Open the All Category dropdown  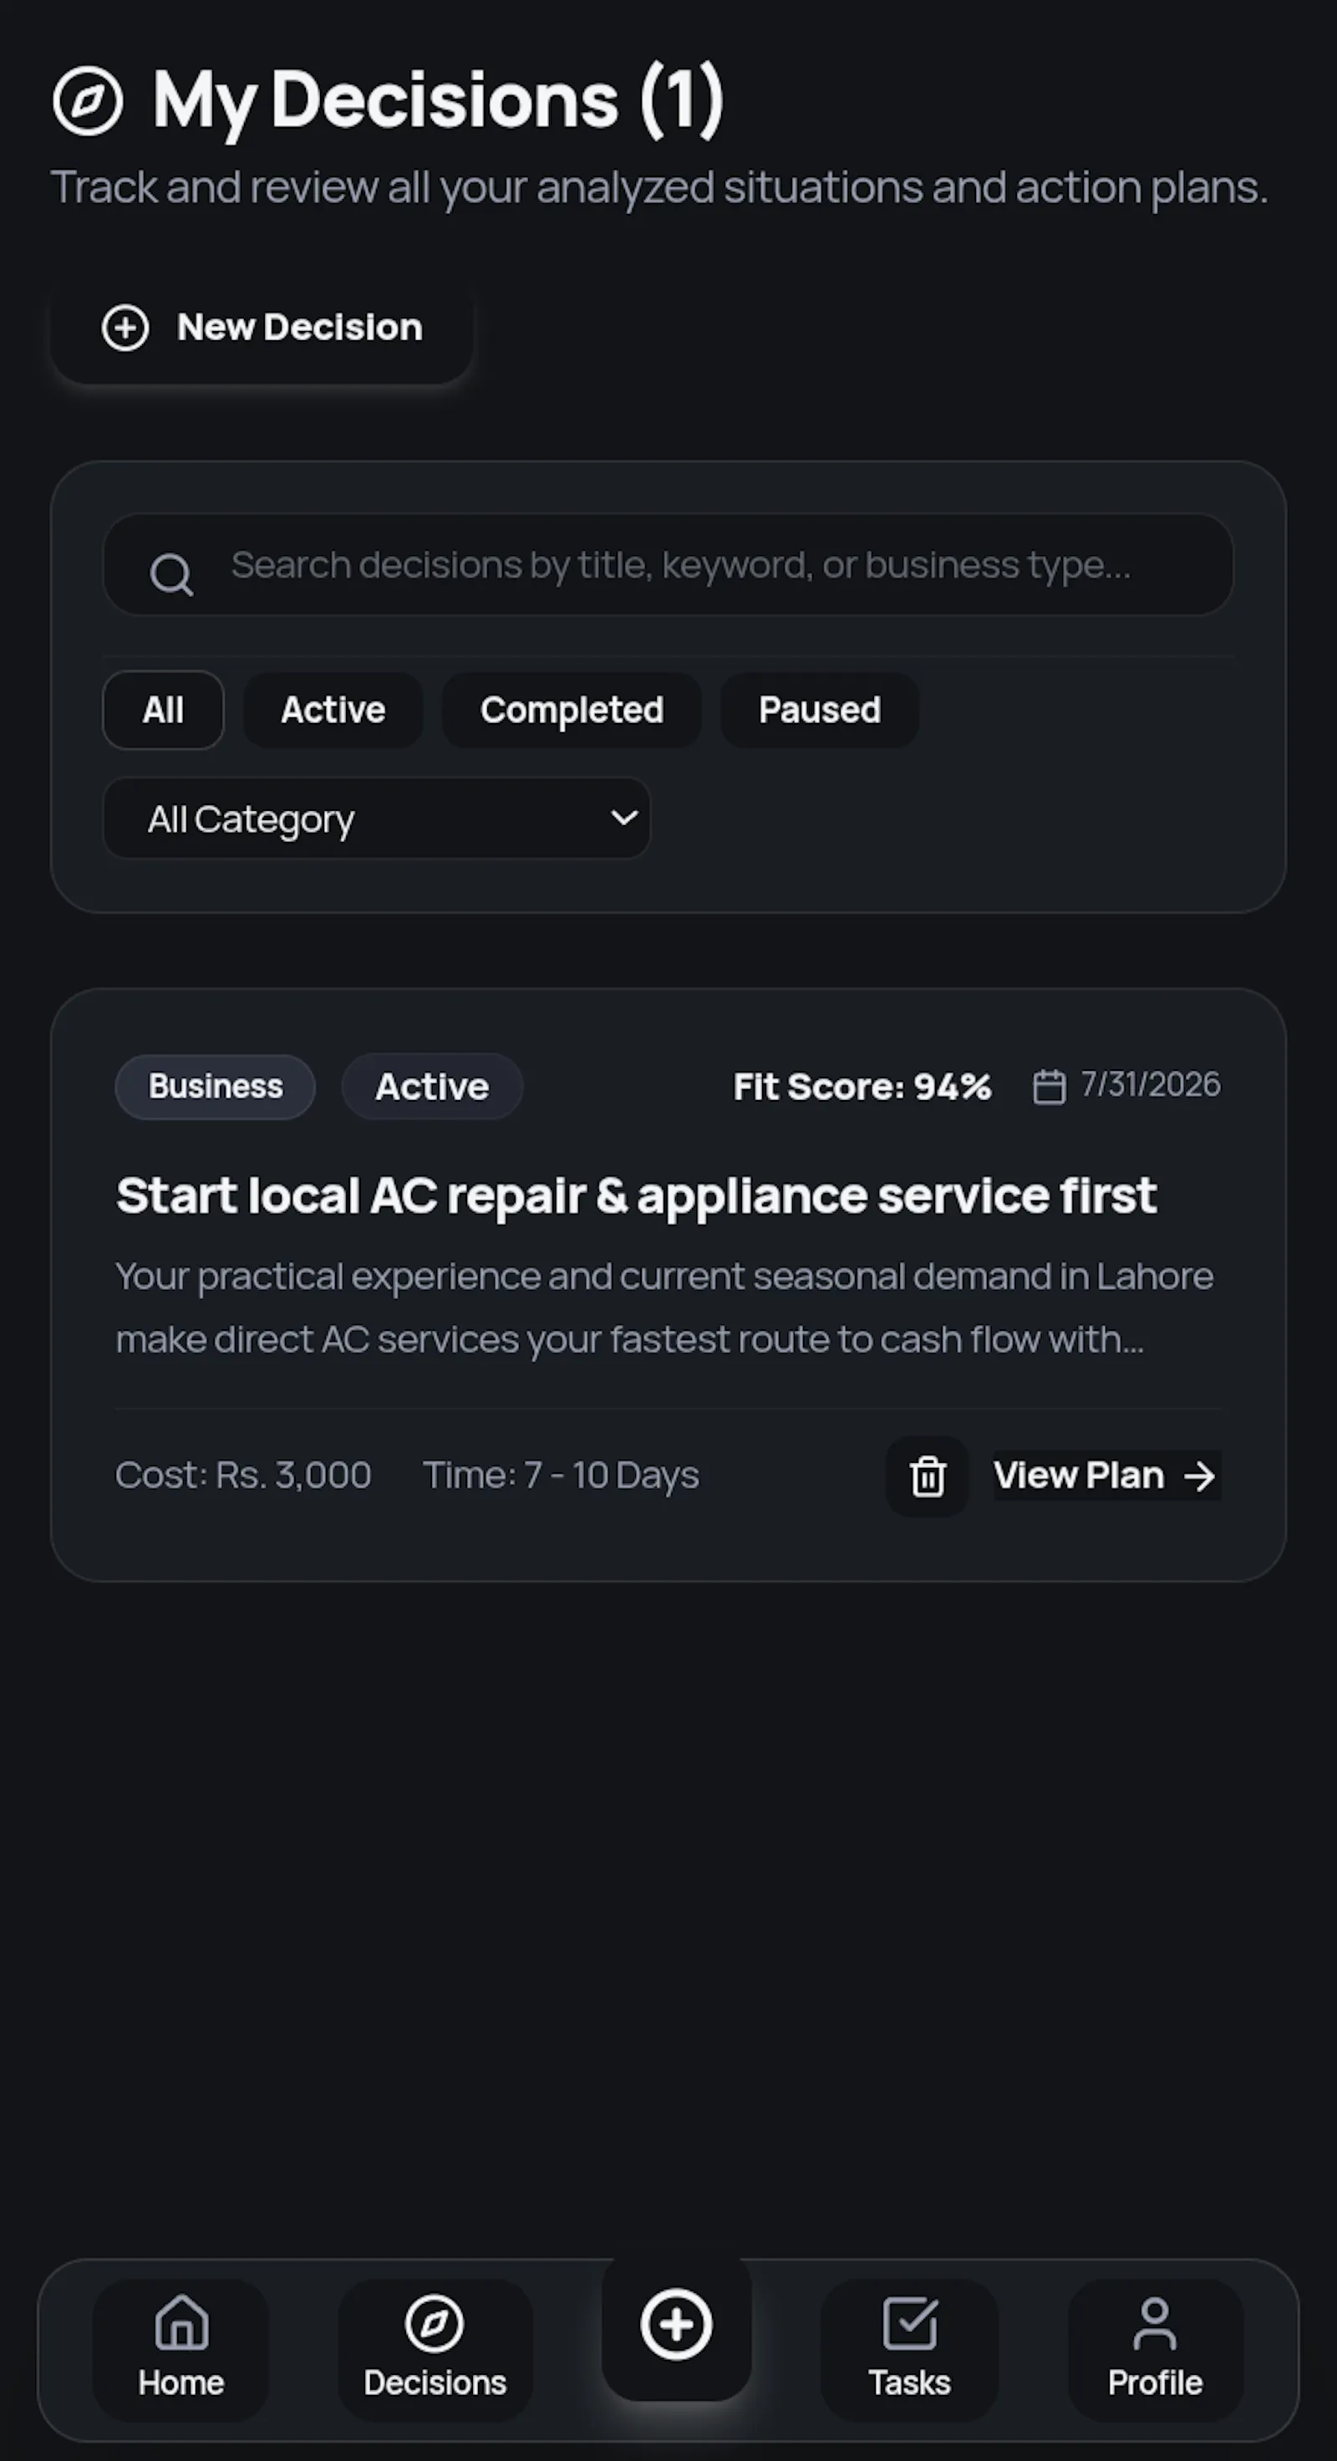tap(377, 818)
